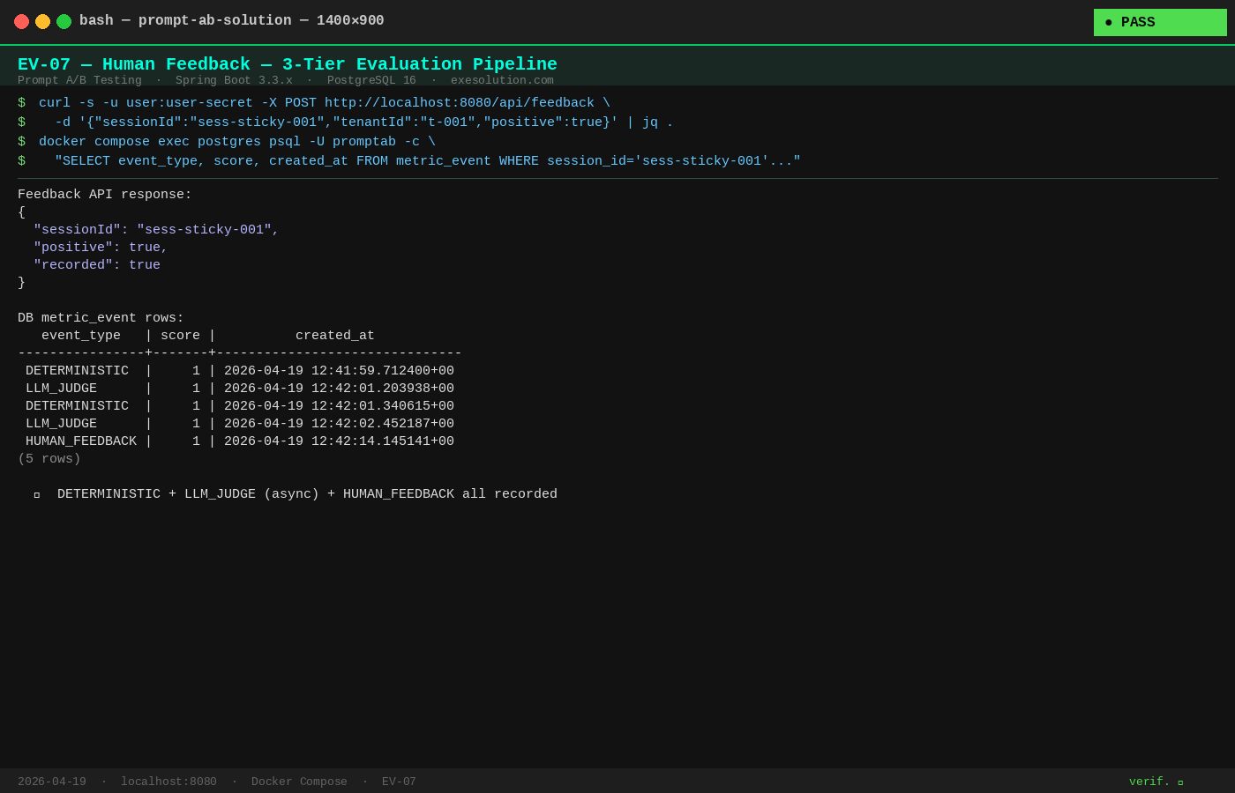Click the $ prompt before docker compose
The height and width of the screenshot is (793, 1235).
pos(22,142)
